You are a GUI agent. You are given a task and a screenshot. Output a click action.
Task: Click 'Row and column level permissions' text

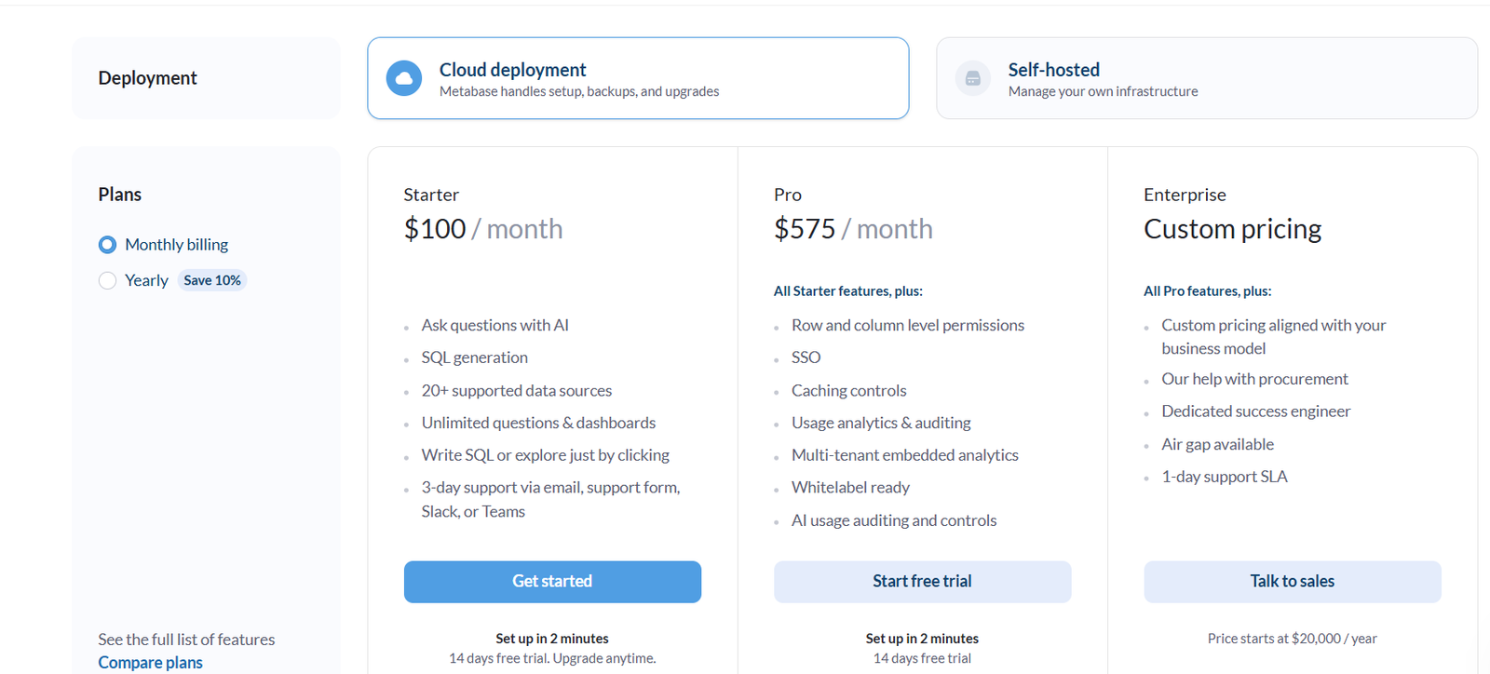pos(908,326)
